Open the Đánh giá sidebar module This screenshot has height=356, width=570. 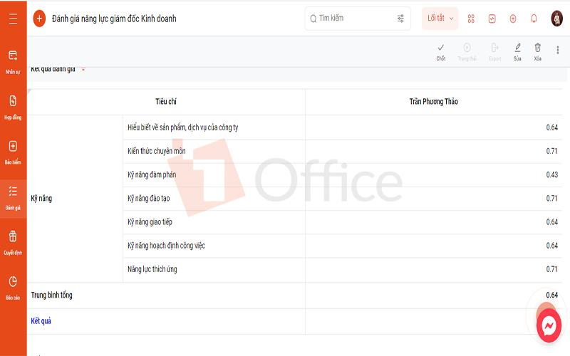point(13,199)
